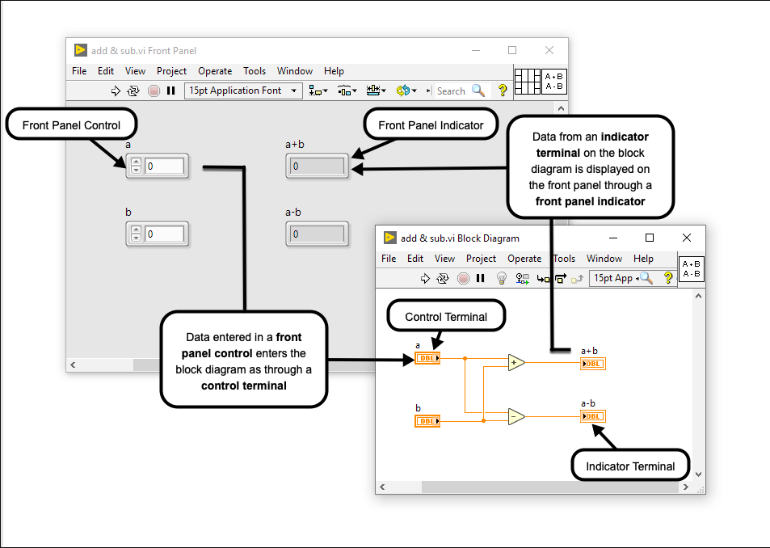The image size is (770, 548).
Task: Open the 15pt Application Font dropdown
Action: click(292, 91)
